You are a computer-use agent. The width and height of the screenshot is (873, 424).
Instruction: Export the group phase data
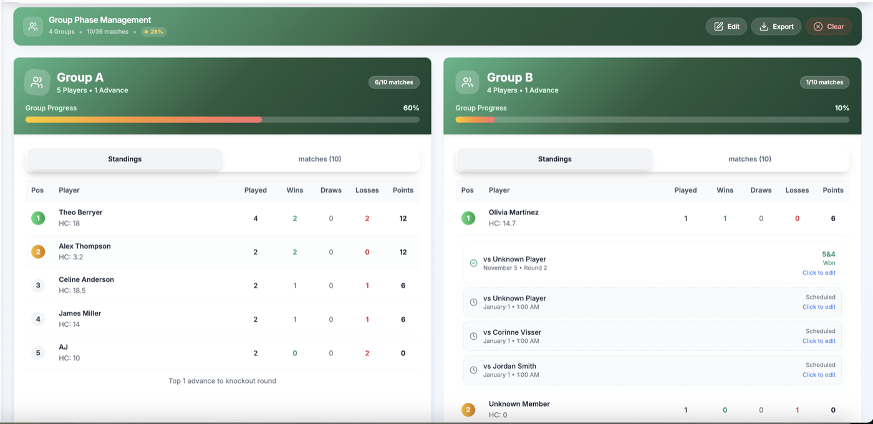tap(776, 26)
